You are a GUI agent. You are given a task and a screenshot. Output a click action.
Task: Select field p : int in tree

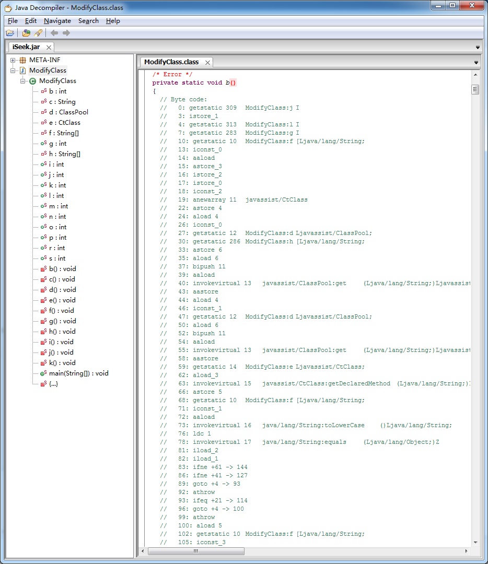pos(58,238)
